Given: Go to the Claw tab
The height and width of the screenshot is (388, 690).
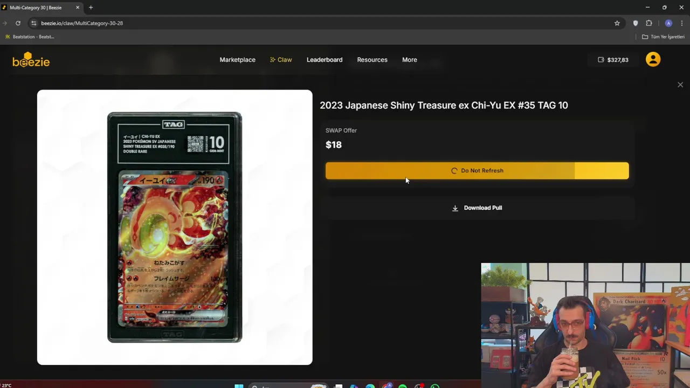Looking at the screenshot, I should coord(281,60).
